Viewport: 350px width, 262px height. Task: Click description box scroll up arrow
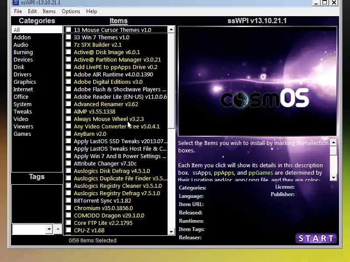point(333,142)
